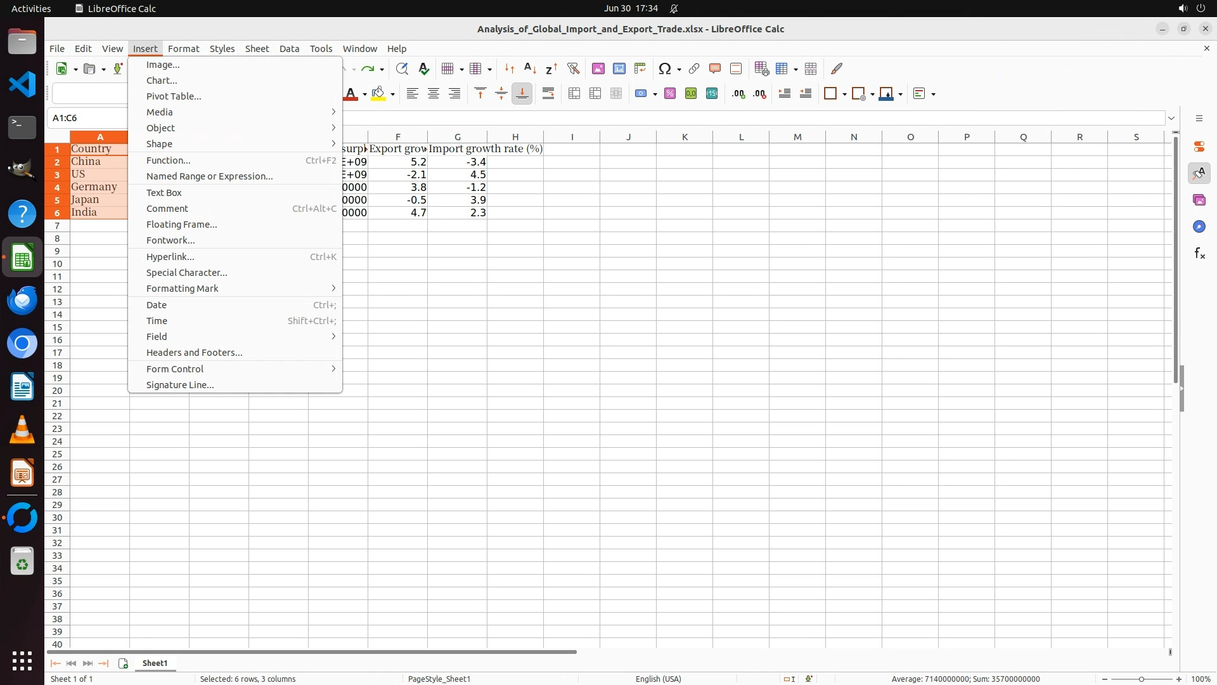Image resolution: width=1217 pixels, height=685 pixels.
Task: Expand the formula bar with the chevron
Action: pyautogui.click(x=1171, y=118)
